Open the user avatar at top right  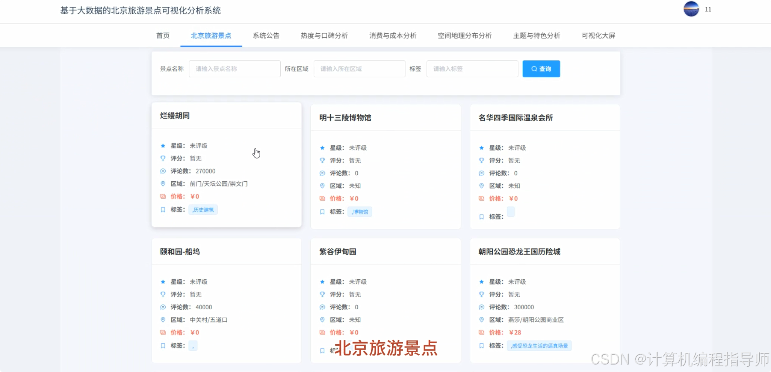691,9
